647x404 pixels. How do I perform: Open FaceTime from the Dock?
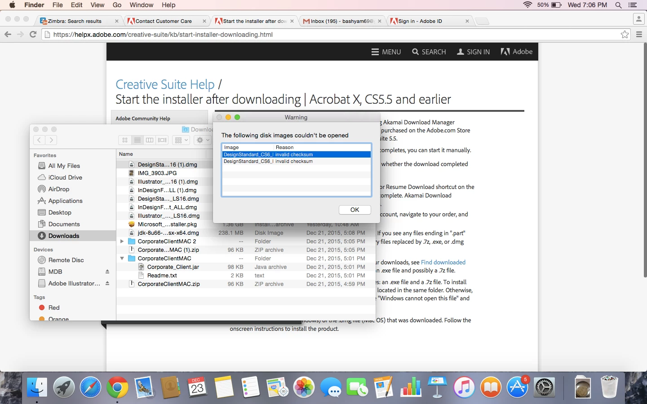[x=357, y=387]
